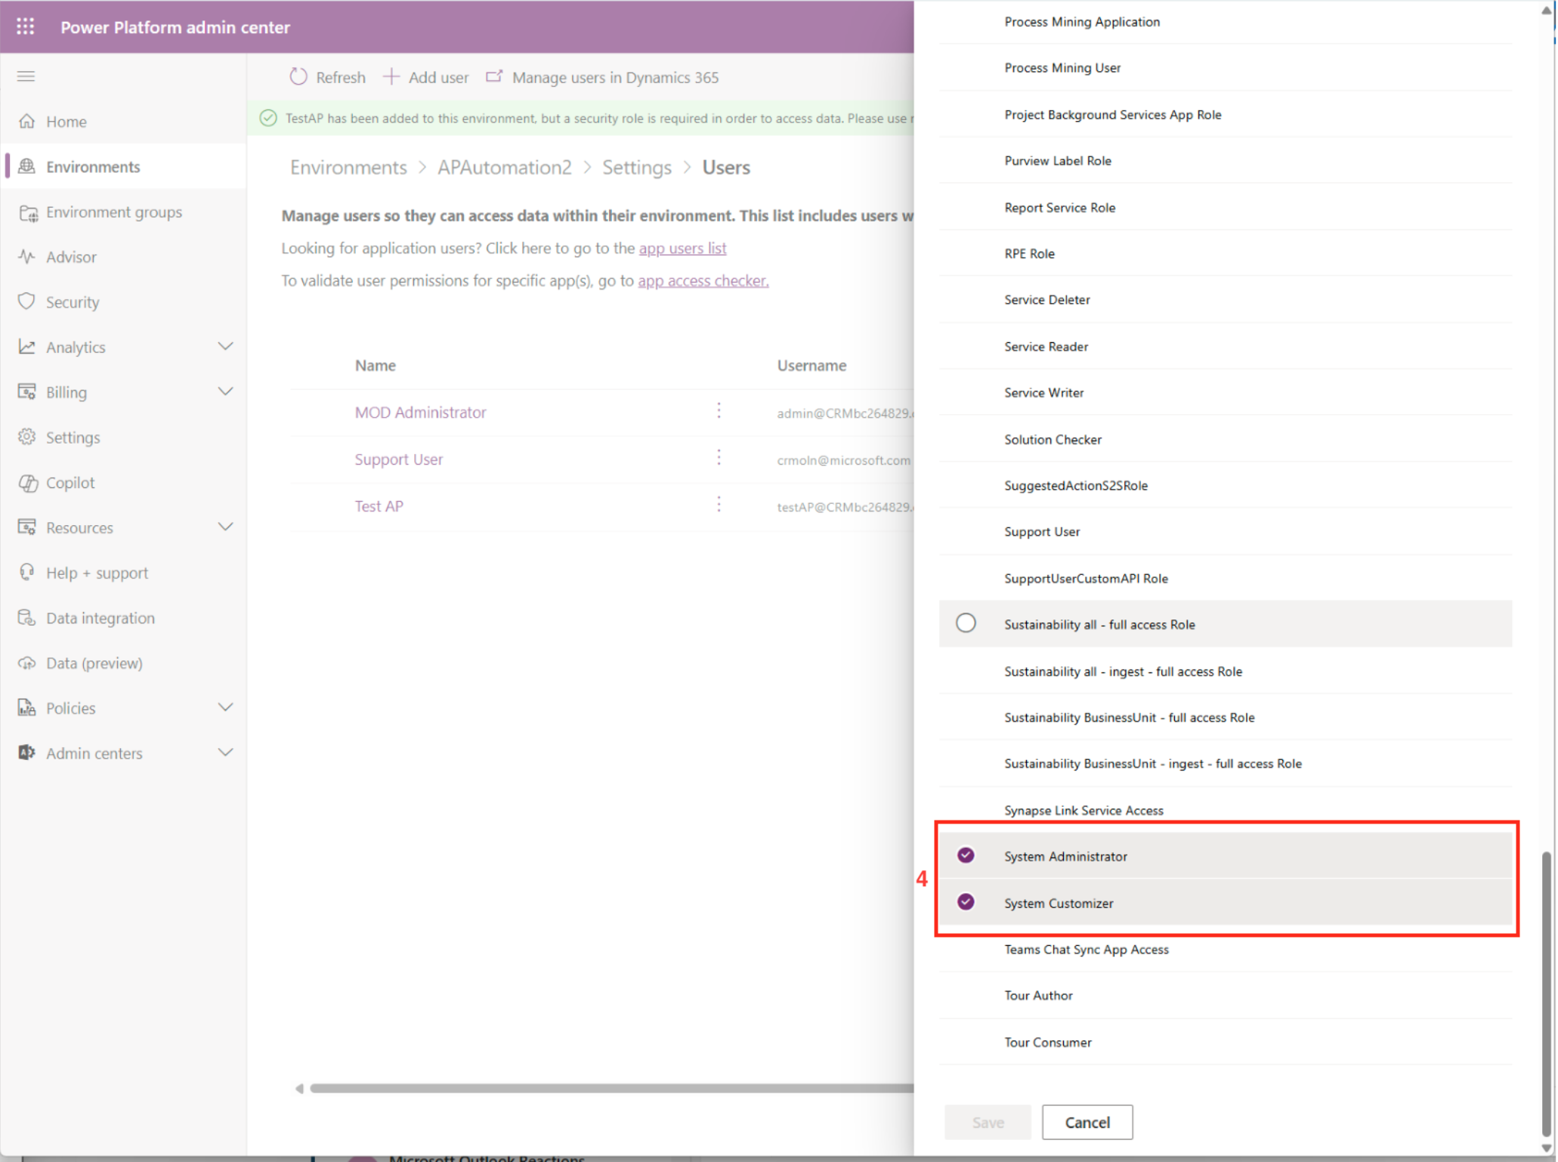
Task: Select the Tour Author role row
Action: point(1225,995)
